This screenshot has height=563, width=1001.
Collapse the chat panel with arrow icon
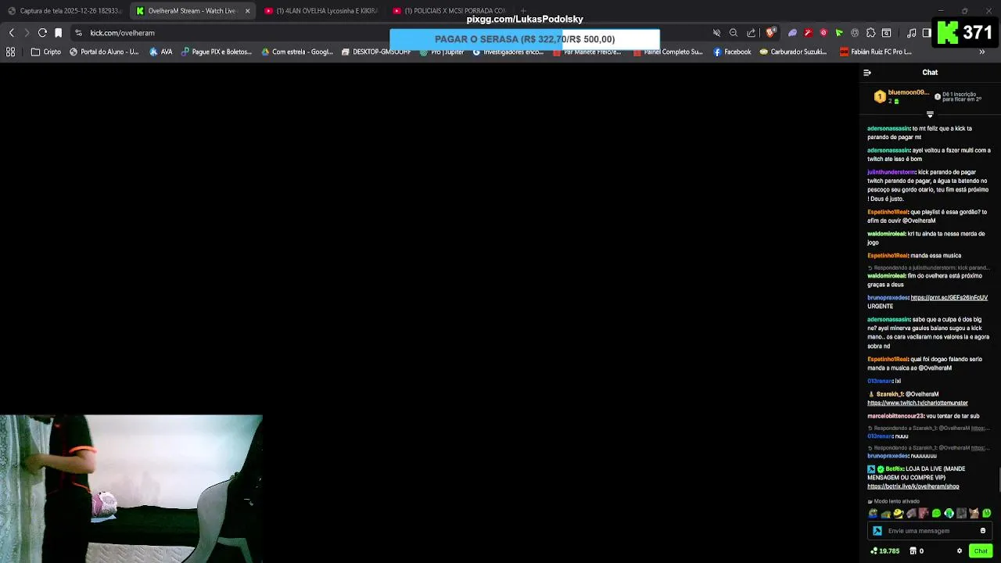(866, 73)
